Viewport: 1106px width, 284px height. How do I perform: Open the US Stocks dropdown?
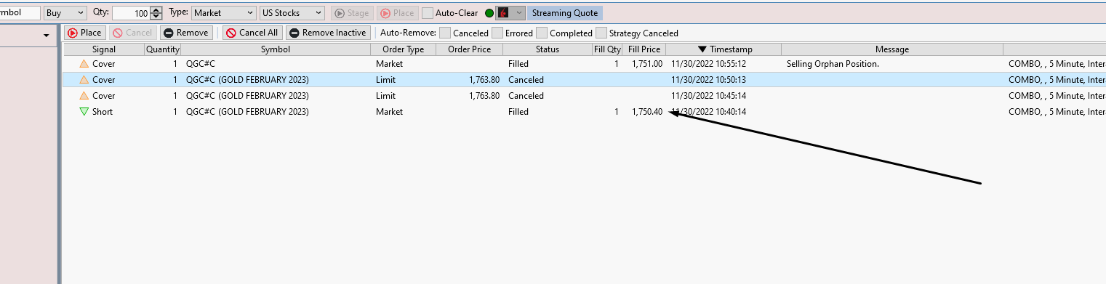[x=292, y=13]
